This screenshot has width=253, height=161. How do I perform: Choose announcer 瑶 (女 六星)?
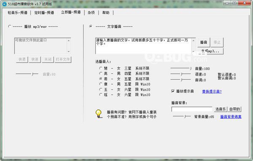(101, 94)
